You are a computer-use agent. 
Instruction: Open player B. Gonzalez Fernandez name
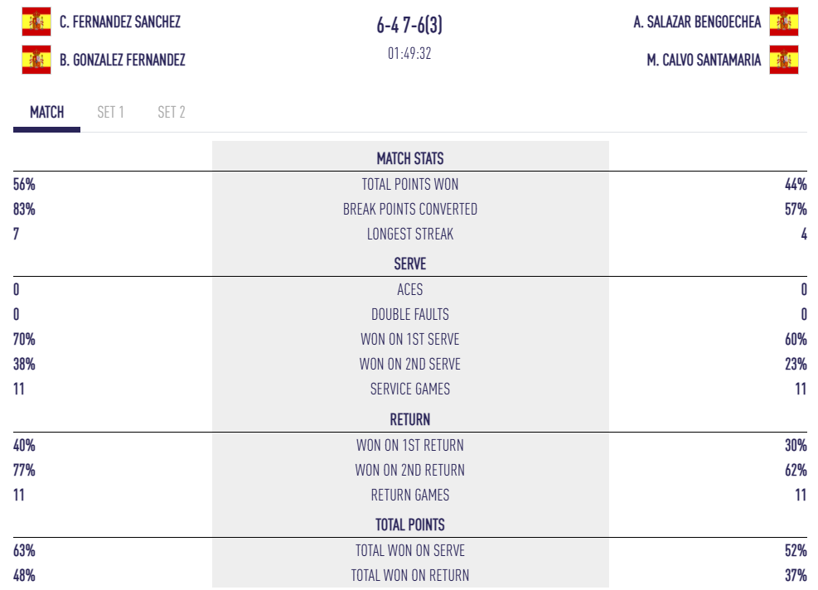tap(123, 60)
